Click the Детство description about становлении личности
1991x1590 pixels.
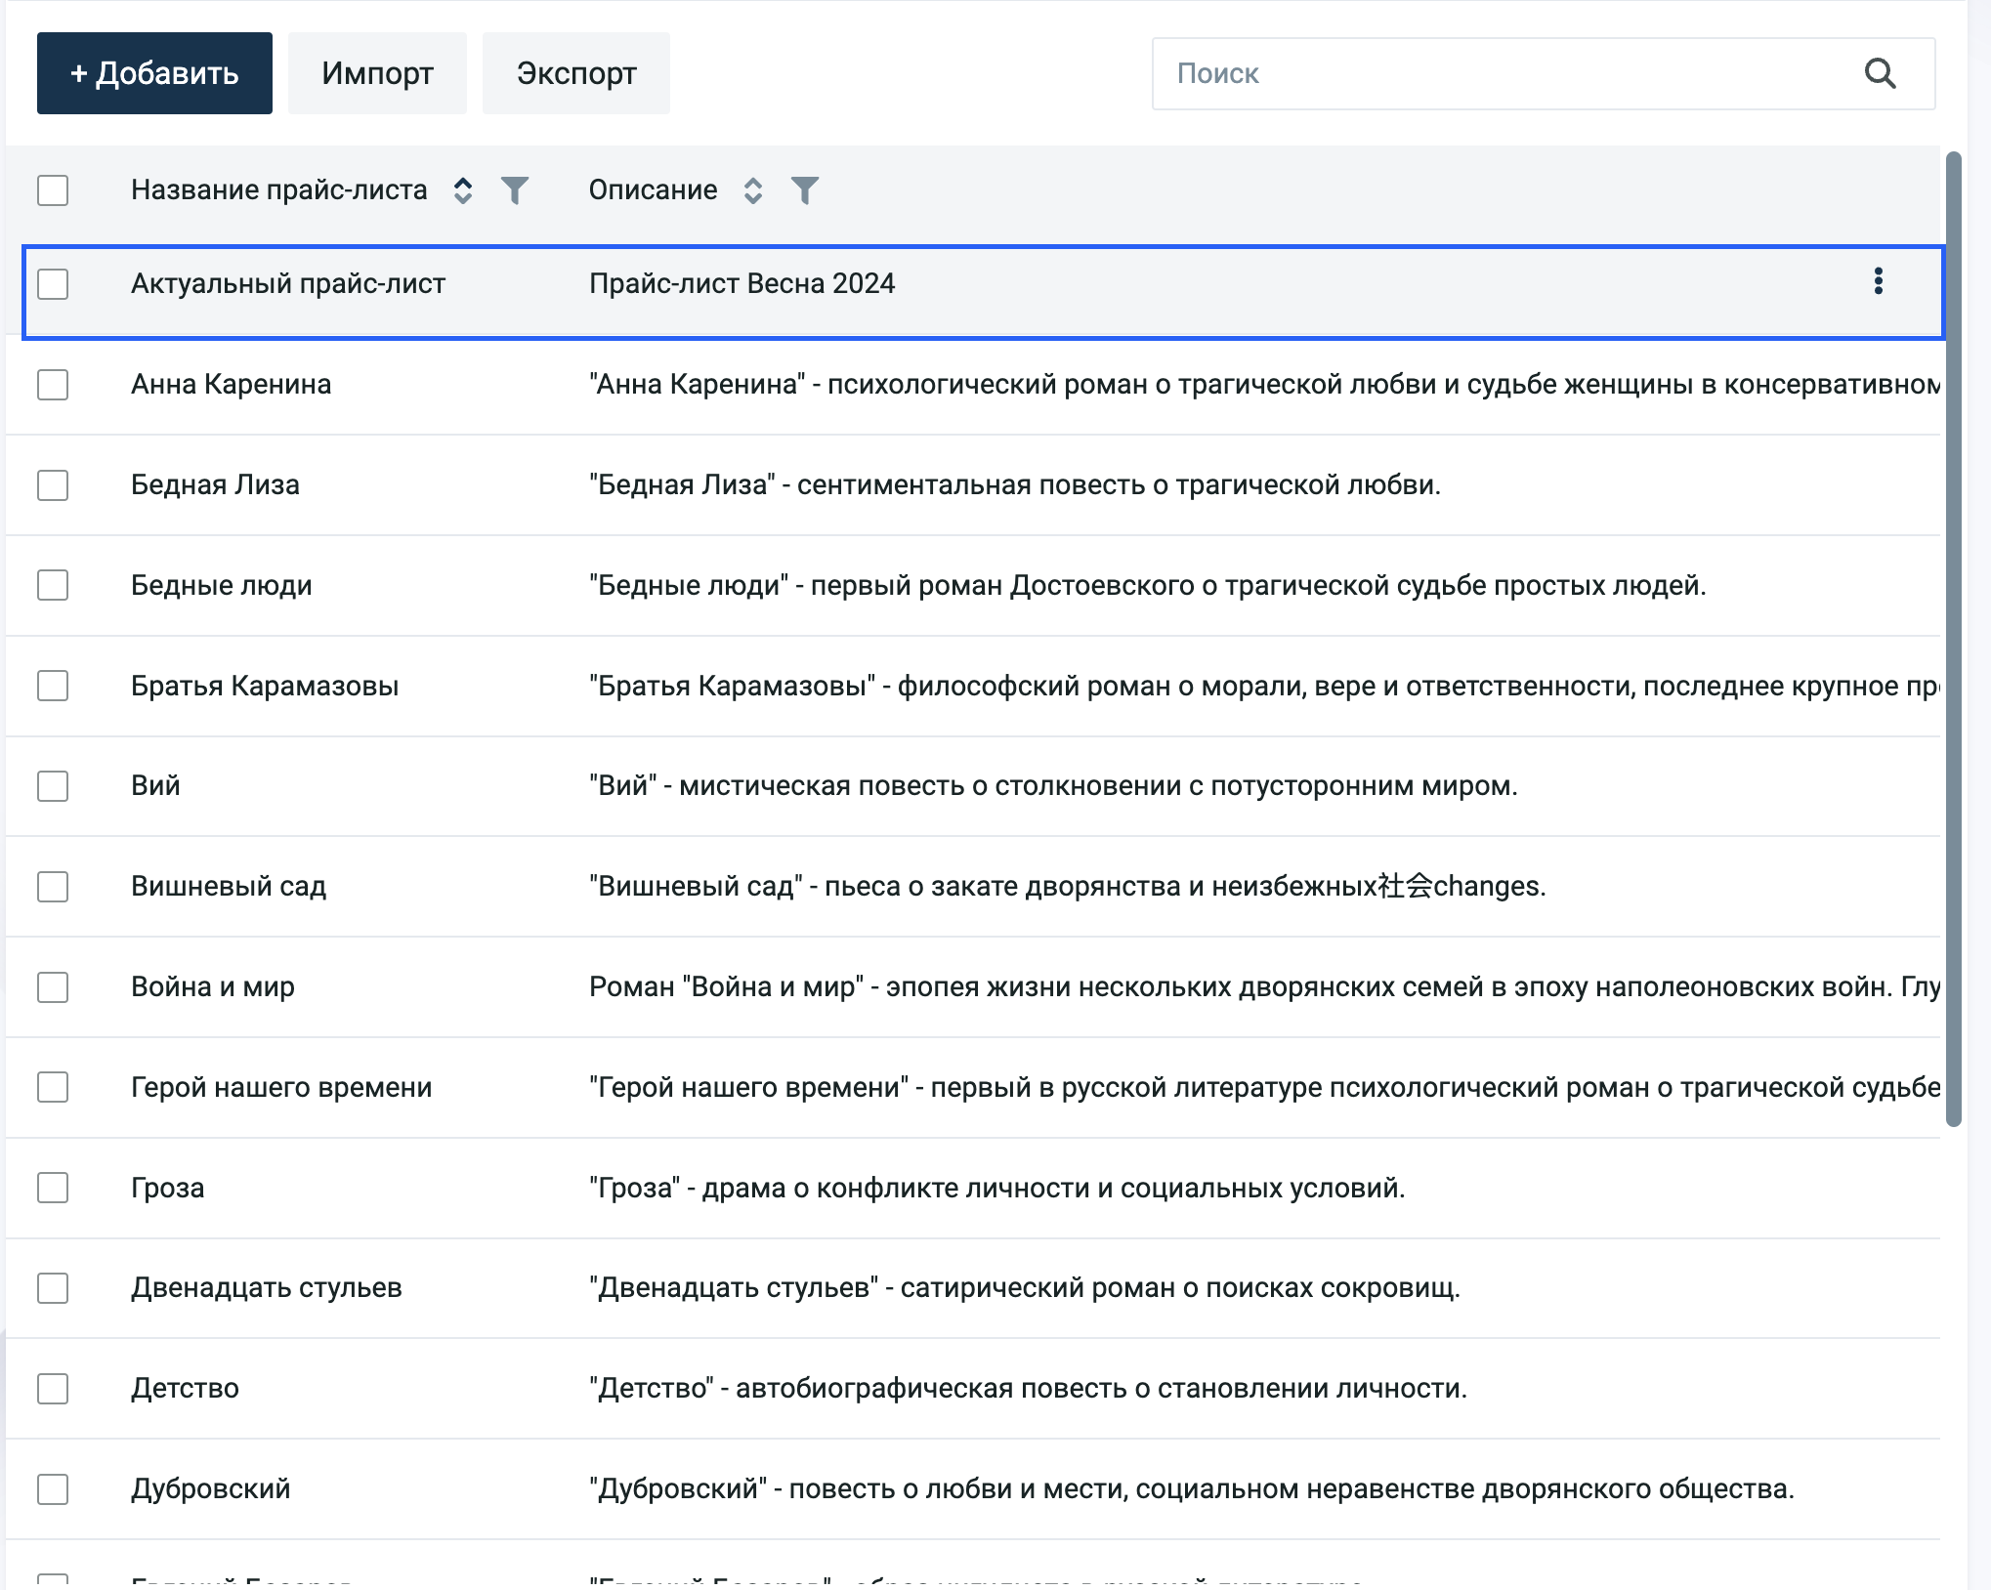1028,1388
